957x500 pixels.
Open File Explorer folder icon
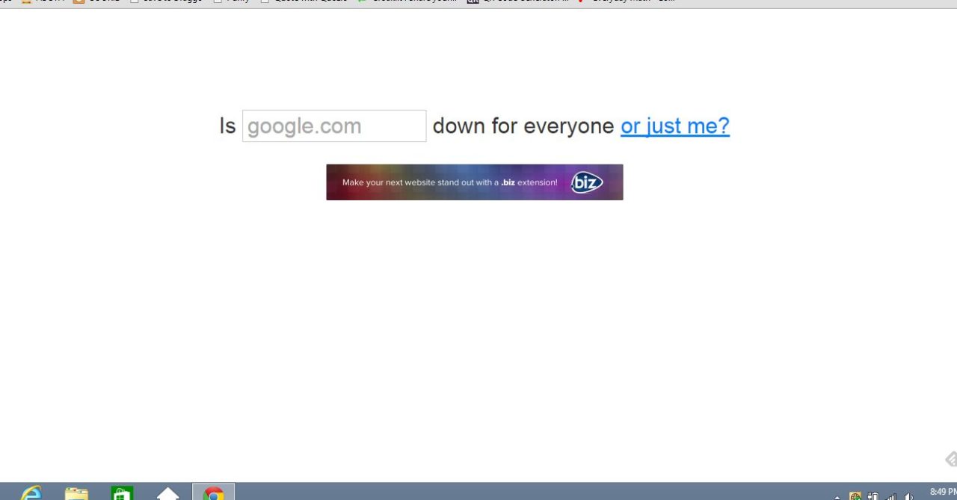click(76, 494)
